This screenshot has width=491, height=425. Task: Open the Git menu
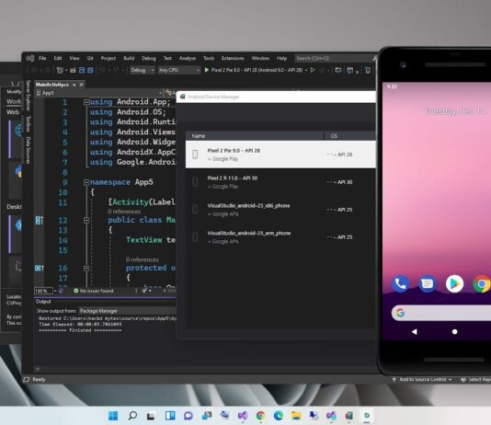tap(90, 58)
